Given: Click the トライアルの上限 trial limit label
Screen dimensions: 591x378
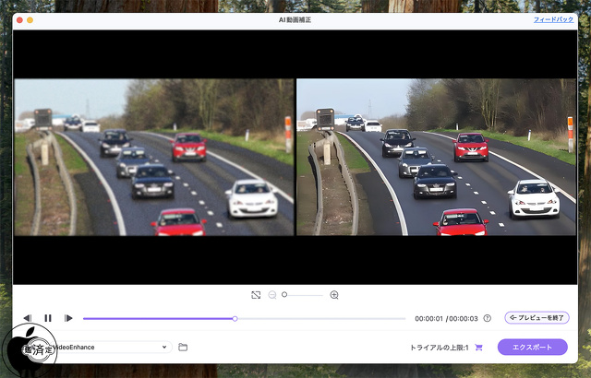Looking at the screenshot, I should click(x=440, y=348).
